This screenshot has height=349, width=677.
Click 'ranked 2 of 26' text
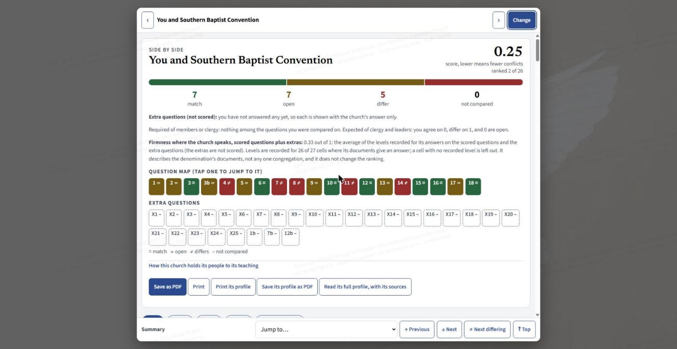(507, 71)
